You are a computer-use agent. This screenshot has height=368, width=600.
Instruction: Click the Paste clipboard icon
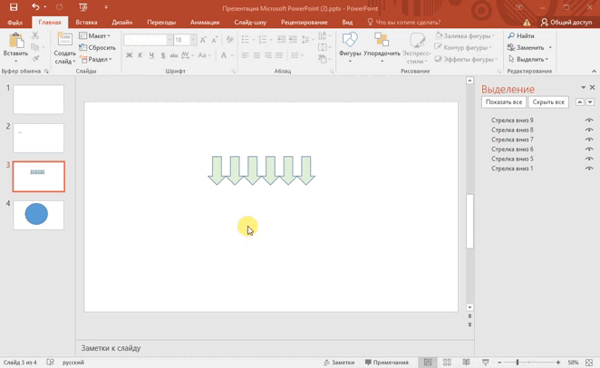pos(15,41)
